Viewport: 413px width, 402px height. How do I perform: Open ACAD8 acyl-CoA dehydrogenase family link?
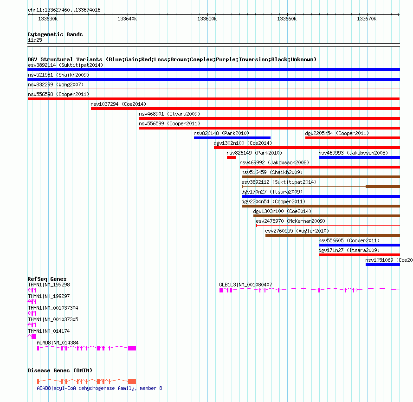pyautogui.click(x=99, y=388)
